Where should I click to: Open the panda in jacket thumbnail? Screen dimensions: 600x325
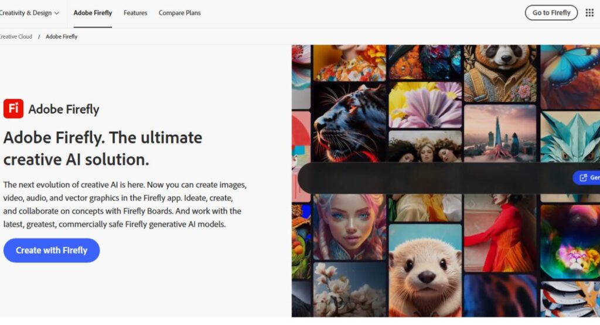(500, 73)
